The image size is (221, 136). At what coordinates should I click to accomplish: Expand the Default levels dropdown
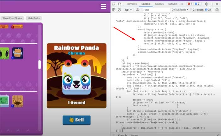click(x=180, y=10)
